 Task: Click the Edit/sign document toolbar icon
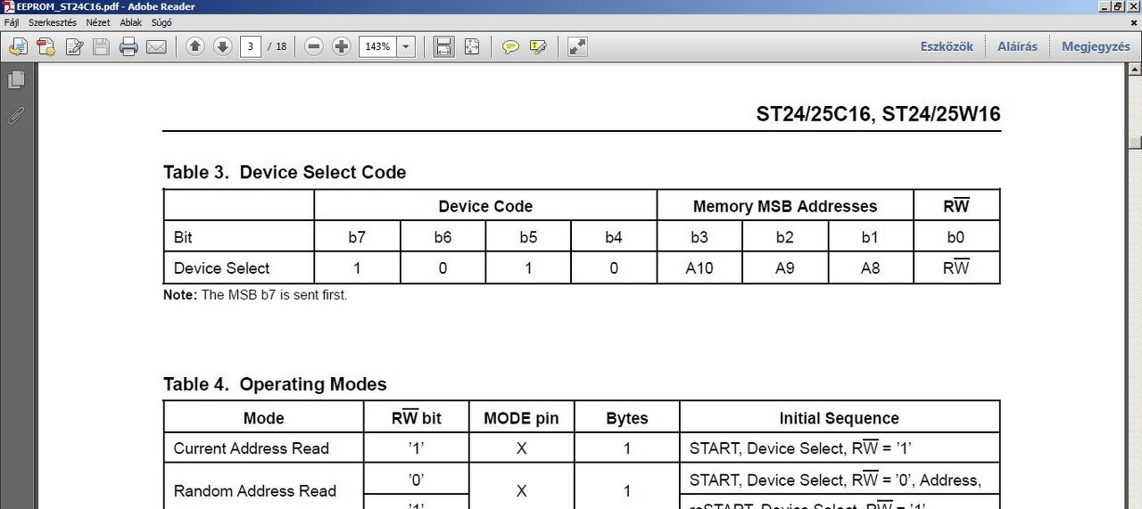pyautogui.click(x=74, y=46)
